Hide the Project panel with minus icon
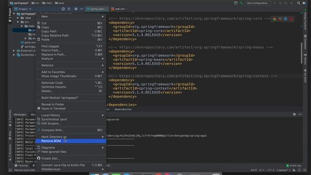Screen dimensions: 311x175 (x=82, y=9)
